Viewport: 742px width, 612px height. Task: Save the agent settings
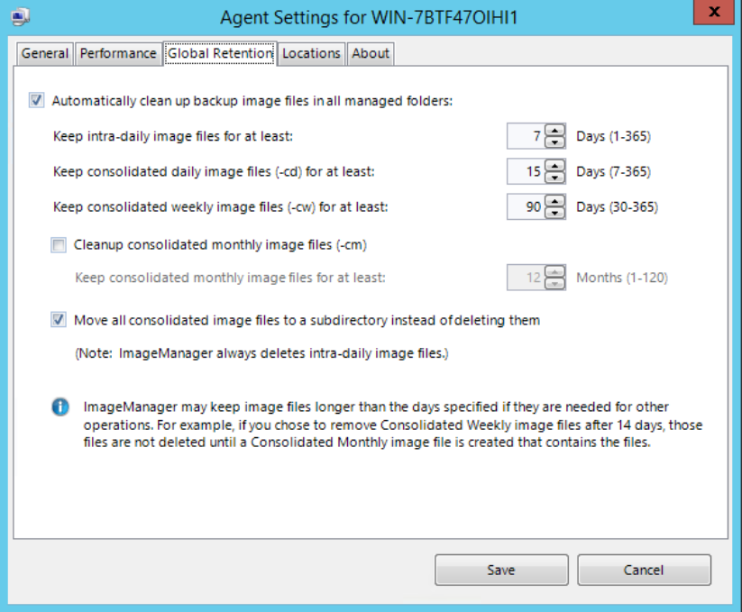(501, 570)
